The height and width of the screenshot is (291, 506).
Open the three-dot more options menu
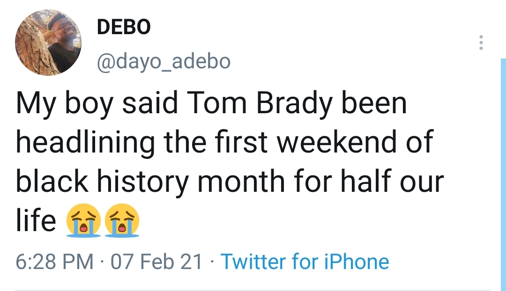click(480, 43)
